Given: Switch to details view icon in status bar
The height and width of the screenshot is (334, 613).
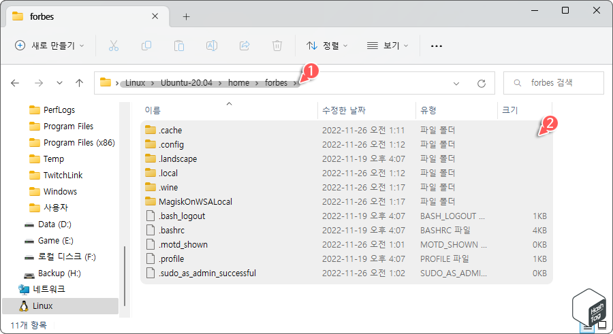Looking at the screenshot, I should pyautogui.click(x=587, y=327).
